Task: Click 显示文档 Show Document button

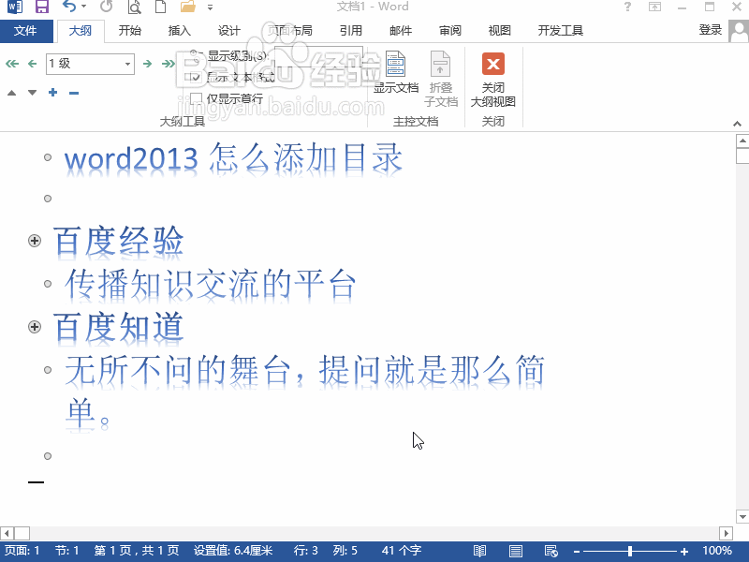Action: point(396,72)
